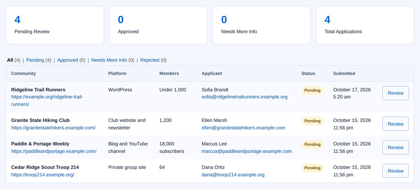Image resolution: width=420 pixels, height=189 pixels.
Task: Click the Cedar Ridge Scout Troop 214 name
Action: tap(45, 167)
